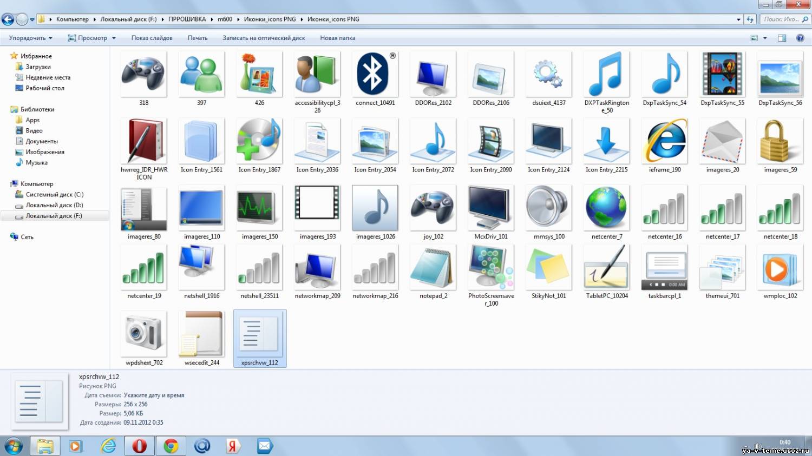This screenshot has height=456, width=812.
Task: Open the address bar history dropdown
Action: (738, 19)
